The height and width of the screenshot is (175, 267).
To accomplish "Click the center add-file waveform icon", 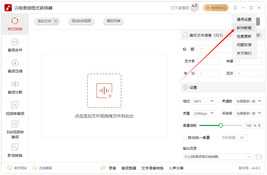I will [x=104, y=91].
